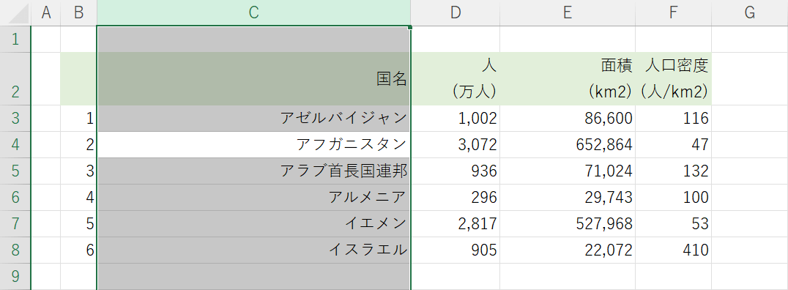Viewport: 788px width, 290px height.
Task: Click index cell for アルメニア row
Action: click(x=78, y=198)
